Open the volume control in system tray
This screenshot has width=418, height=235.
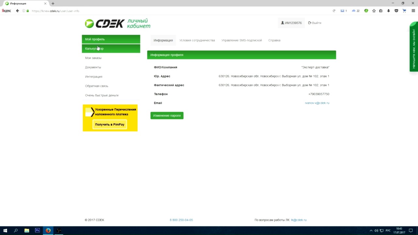(377, 230)
